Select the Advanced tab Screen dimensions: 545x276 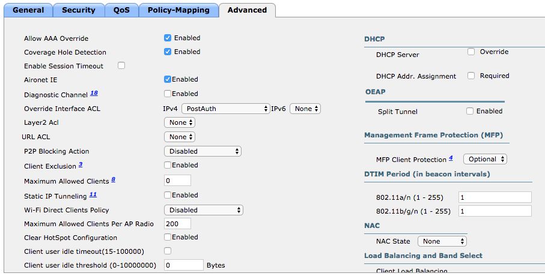point(247,10)
